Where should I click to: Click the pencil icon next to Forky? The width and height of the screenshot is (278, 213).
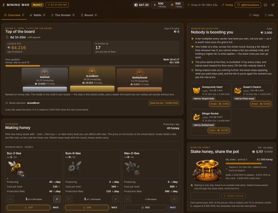(223, 5)
